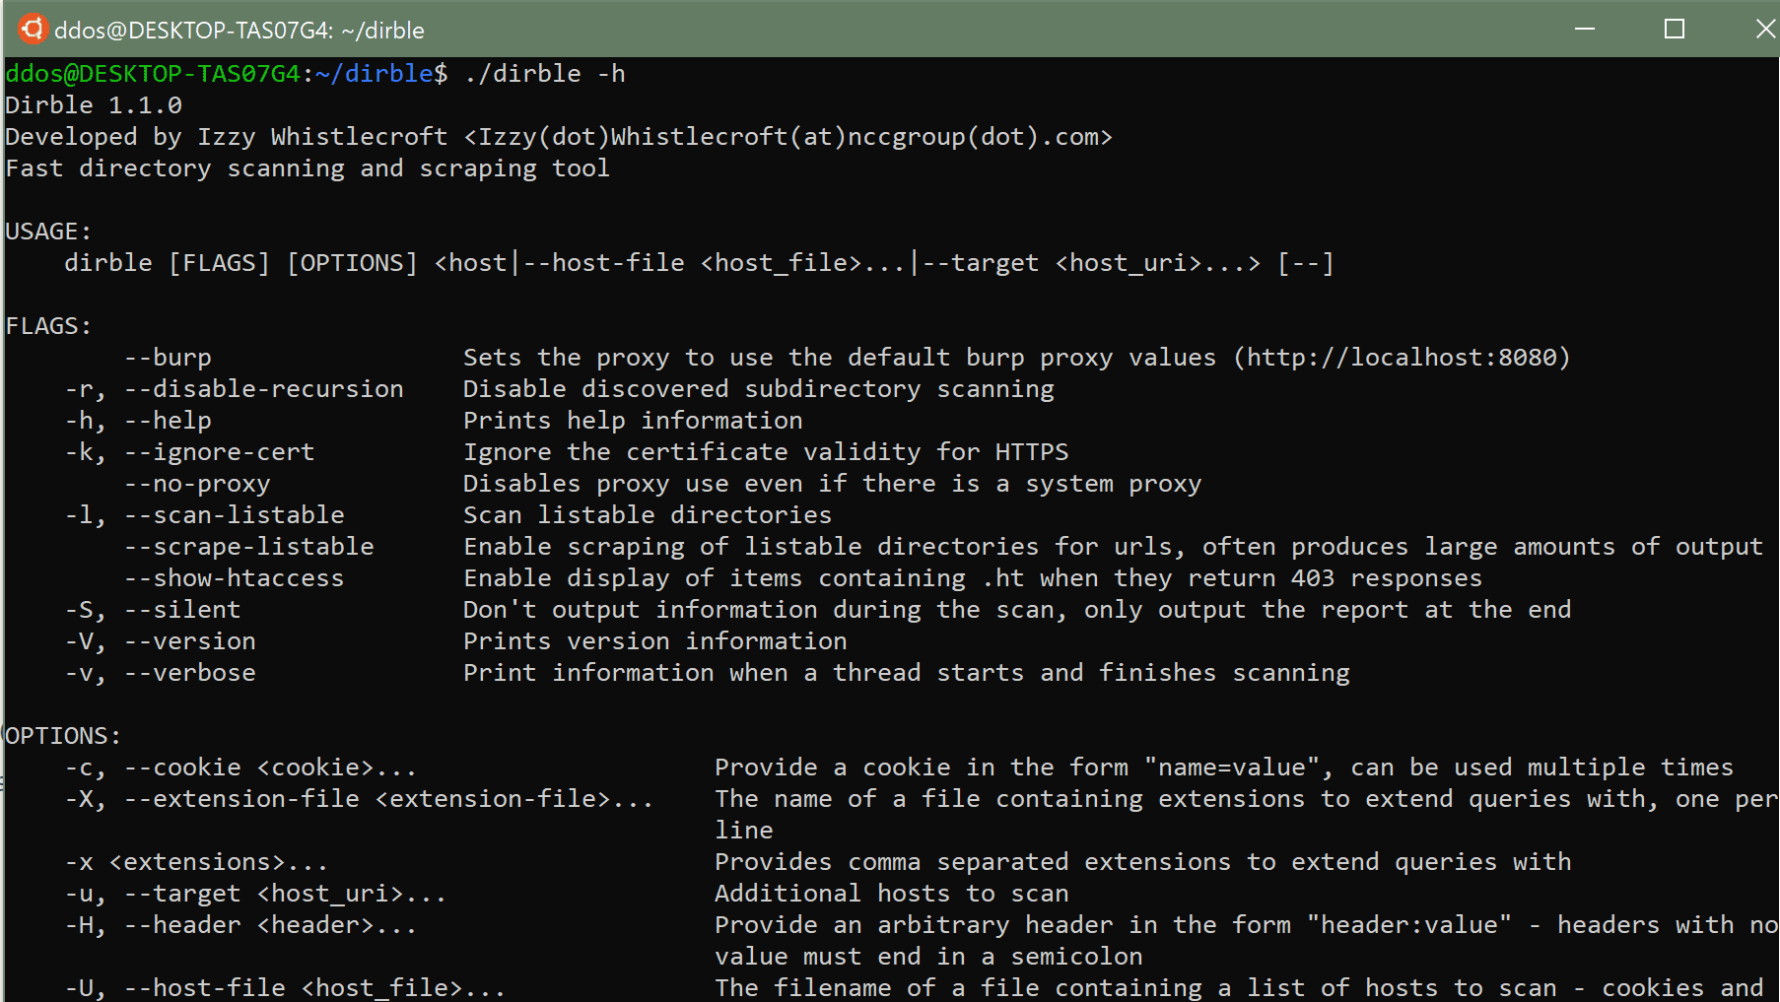Close the dirble terminal window
This screenshot has width=1780, height=1002.
(1765, 29)
